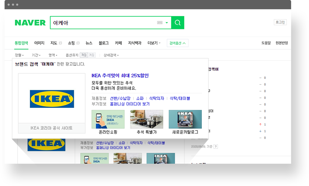Click the 선반/수납장 link in popup
Viewport: 309px width, 186px height.
tap(120, 98)
